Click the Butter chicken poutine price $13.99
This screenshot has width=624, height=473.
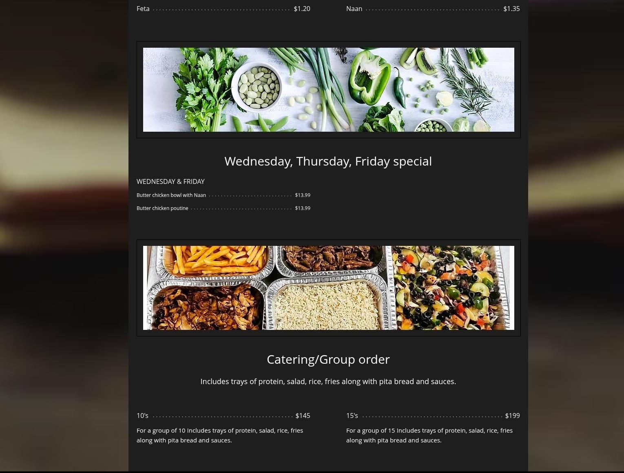[x=303, y=208]
